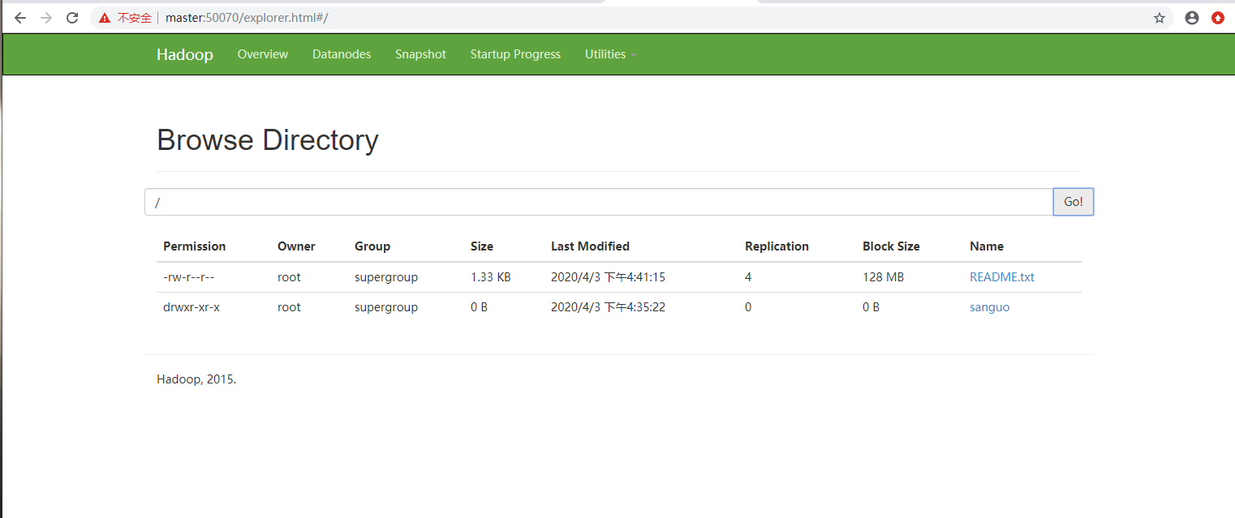Click the Permission column header
Image resolution: width=1235 pixels, height=518 pixels.
[x=195, y=246]
